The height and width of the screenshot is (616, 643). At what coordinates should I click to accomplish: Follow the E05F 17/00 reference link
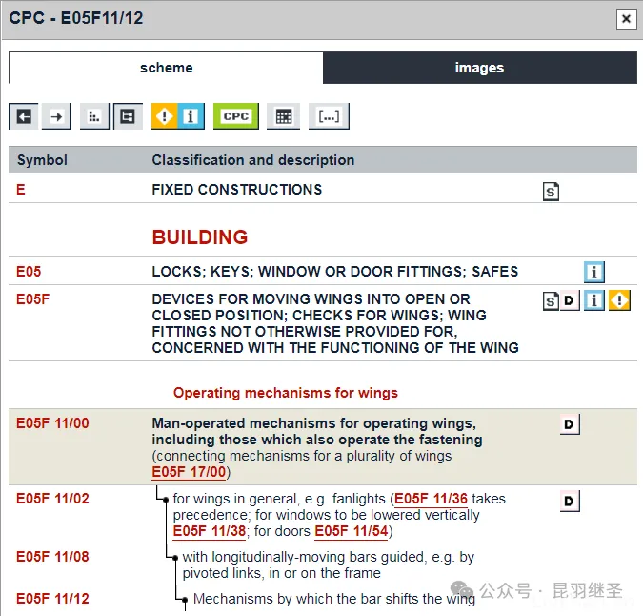(x=190, y=472)
